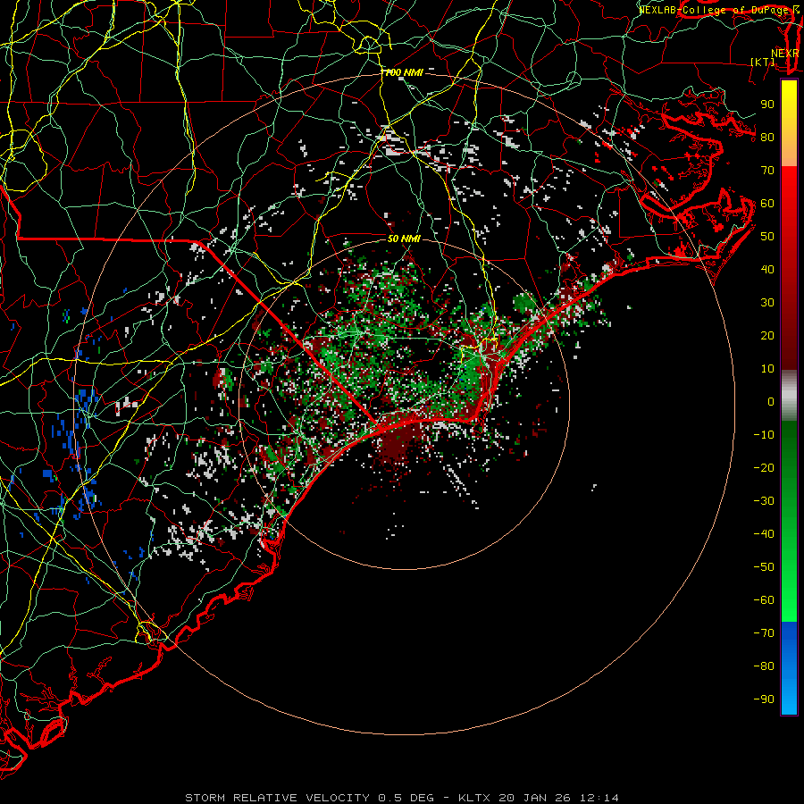Click the -80 knot scale label
804x804 pixels.
764,666
